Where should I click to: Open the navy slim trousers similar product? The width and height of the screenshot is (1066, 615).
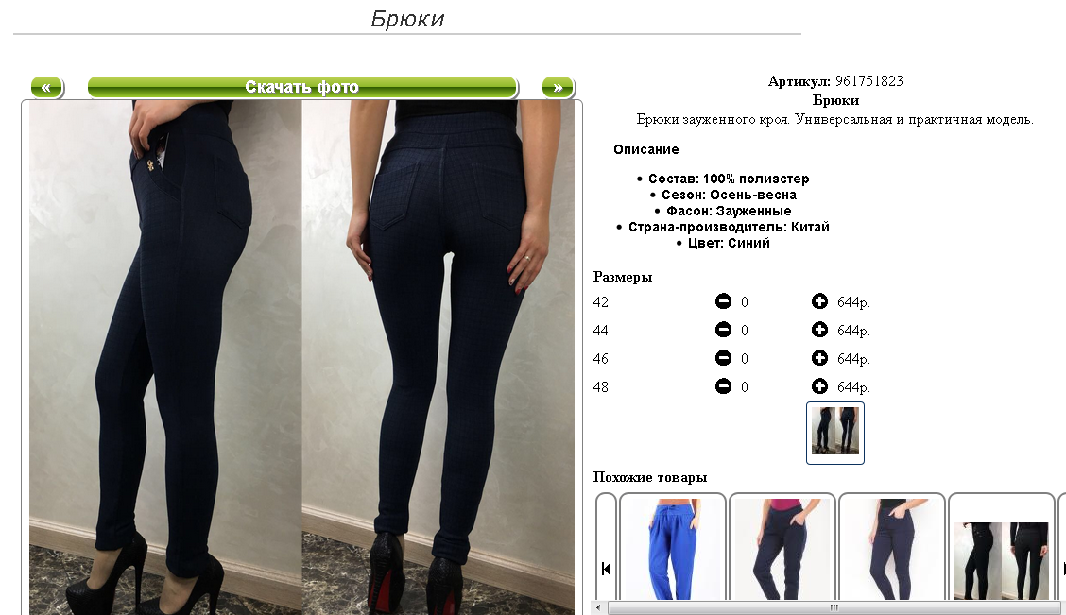coord(892,548)
